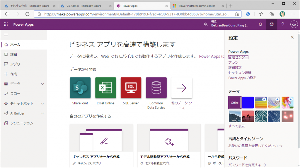Viewport: 300px width, 168px height.
Task: Switch to Power Platform admin center tab
Action: (x=198, y=6)
